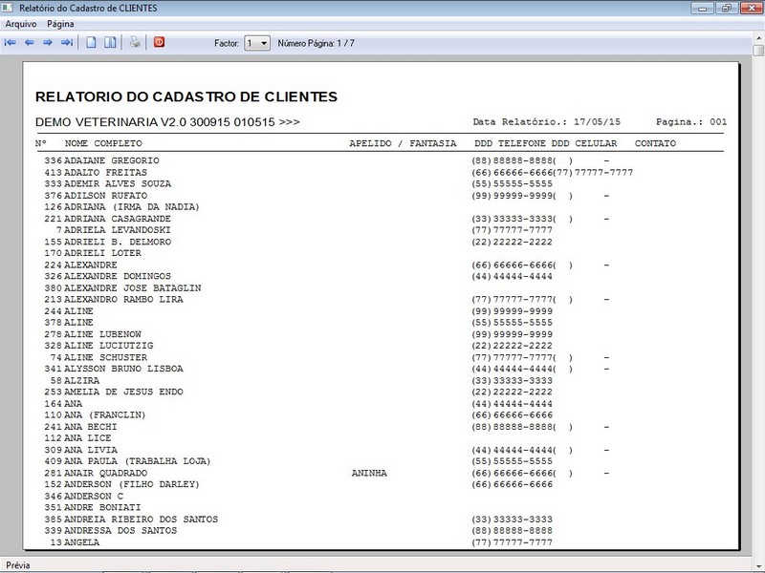This screenshot has width=765, height=573.
Task: Switch to single page view
Action: 92,43
